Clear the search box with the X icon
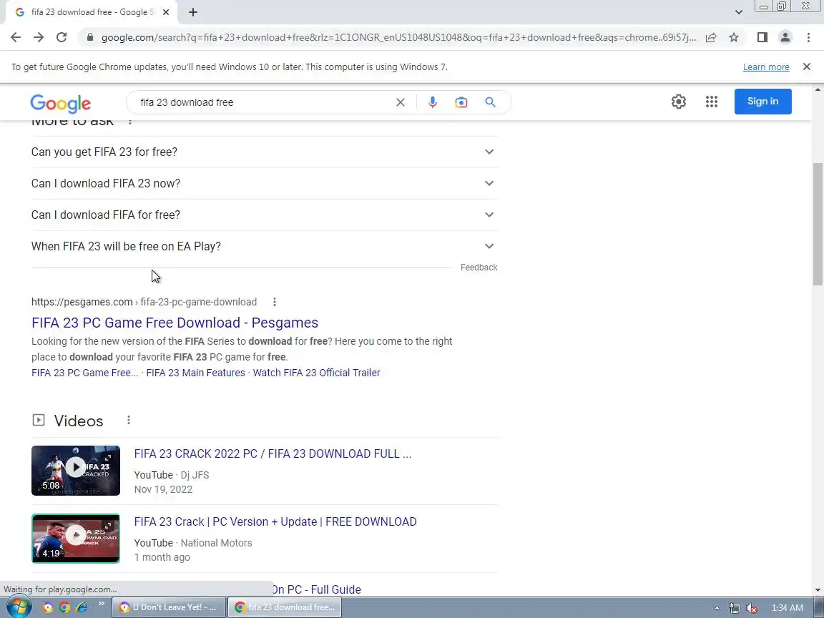This screenshot has width=824, height=618. (401, 102)
